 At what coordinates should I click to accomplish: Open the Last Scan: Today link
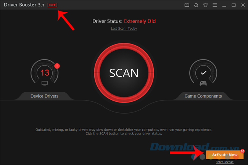click(124, 29)
